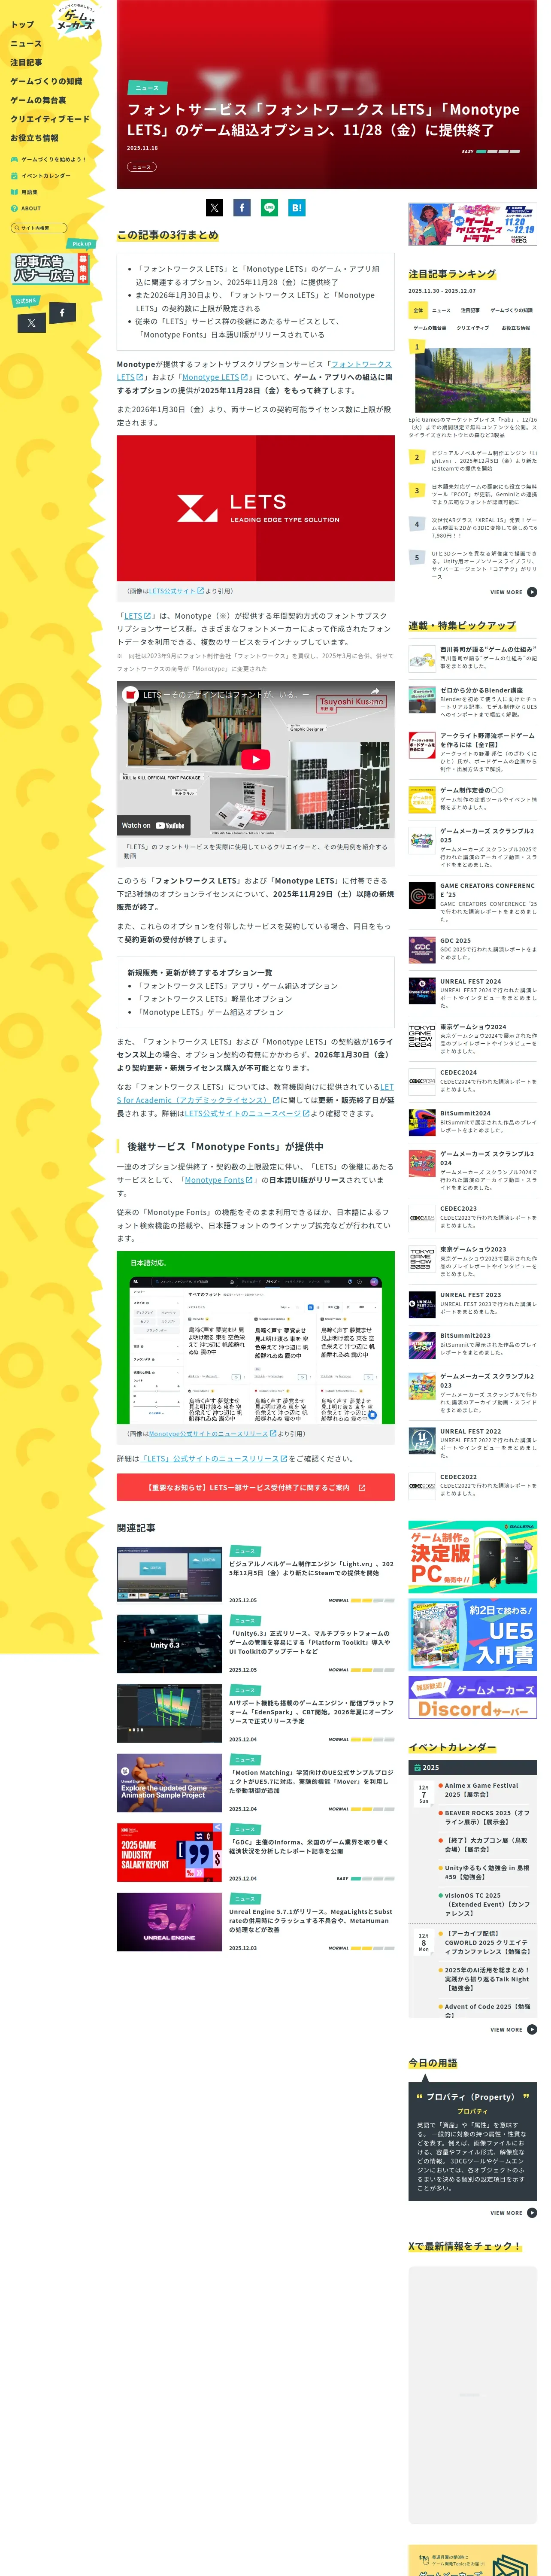551x2576 pixels.
Task: Click Watch on YouTube in video
Action: point(153,825)
